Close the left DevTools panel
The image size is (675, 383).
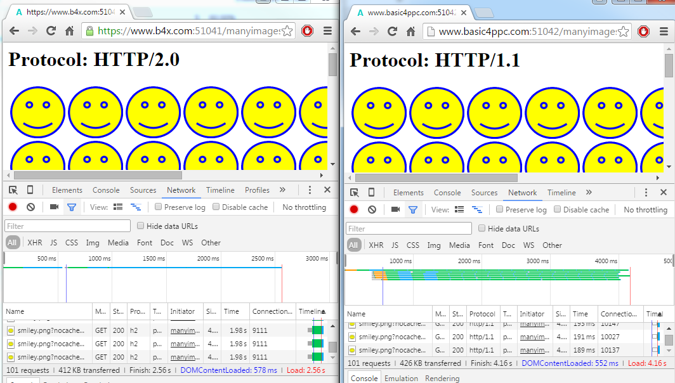pyautogui.click(x=327, y=190)
